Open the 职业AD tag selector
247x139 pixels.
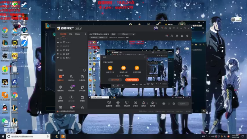(126, 34)
